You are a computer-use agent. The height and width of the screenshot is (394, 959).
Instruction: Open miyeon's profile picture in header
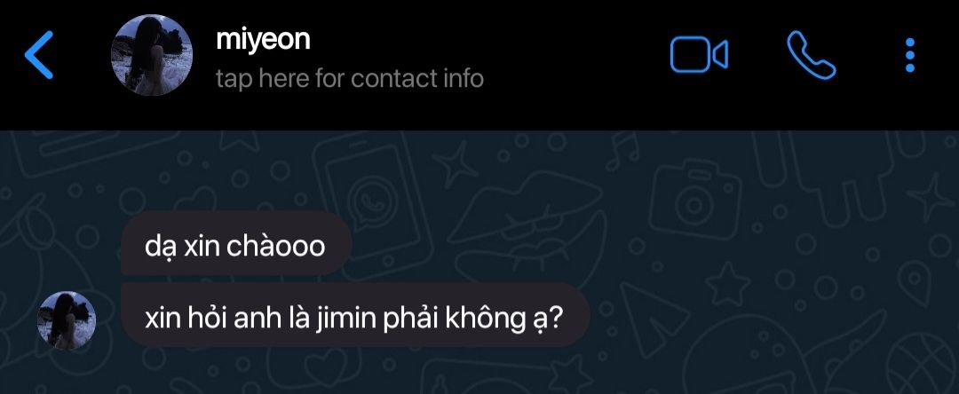[x=152, y=55]
